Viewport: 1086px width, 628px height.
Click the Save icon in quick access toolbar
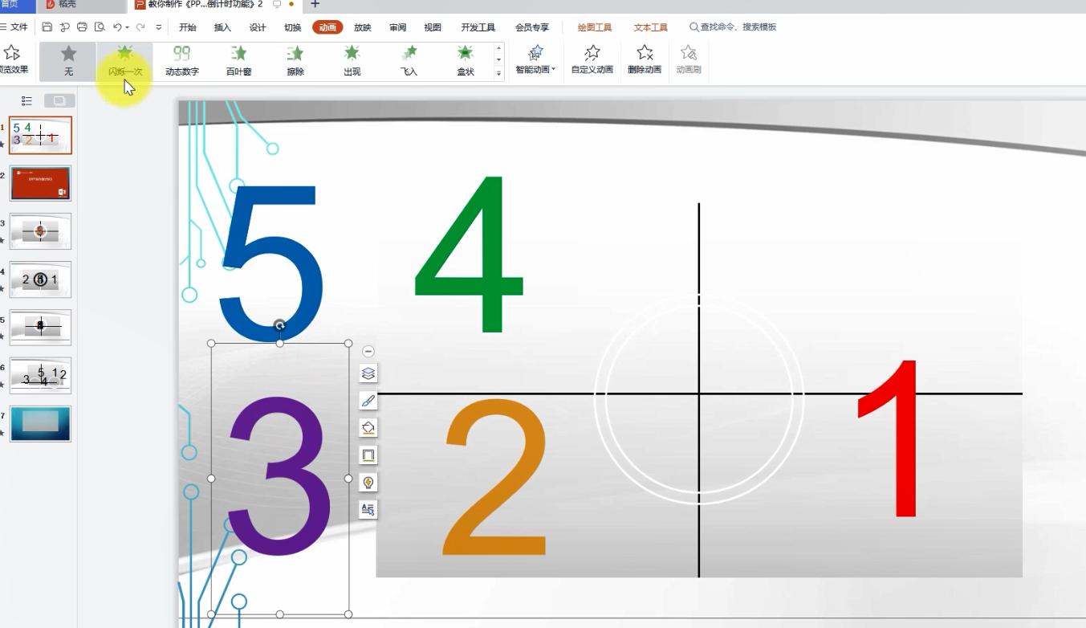tap(47, 27)
